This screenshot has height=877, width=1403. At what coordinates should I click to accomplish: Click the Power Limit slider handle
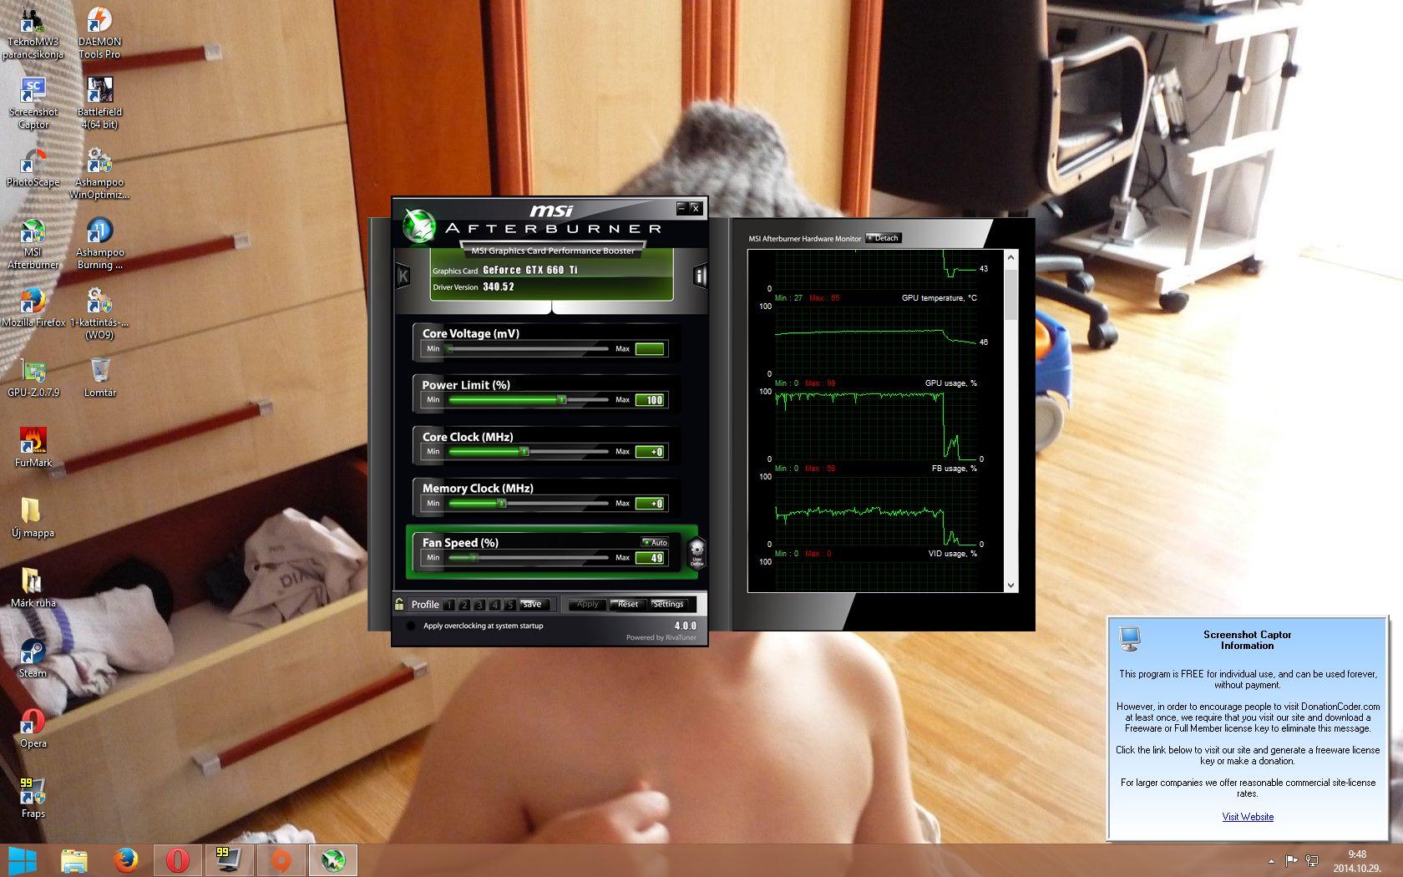point(562,400)
